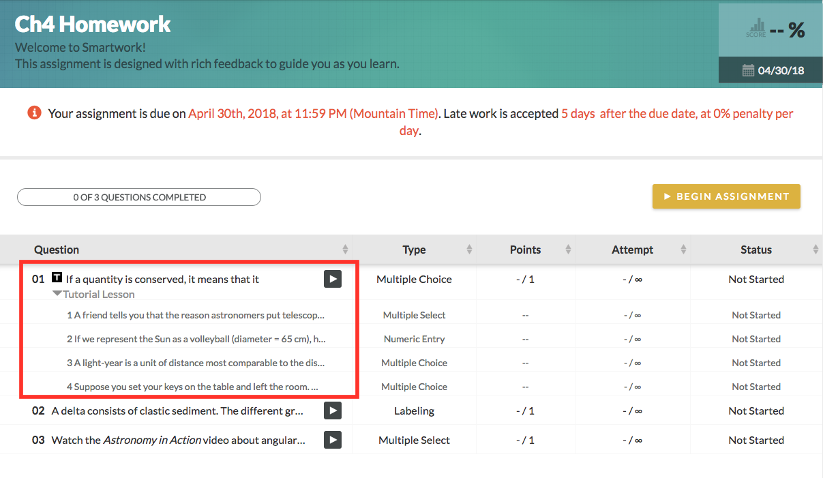Open question 02 about delta clastic sediment
This screenshot has width=823, height=478.
coord(179,410)
